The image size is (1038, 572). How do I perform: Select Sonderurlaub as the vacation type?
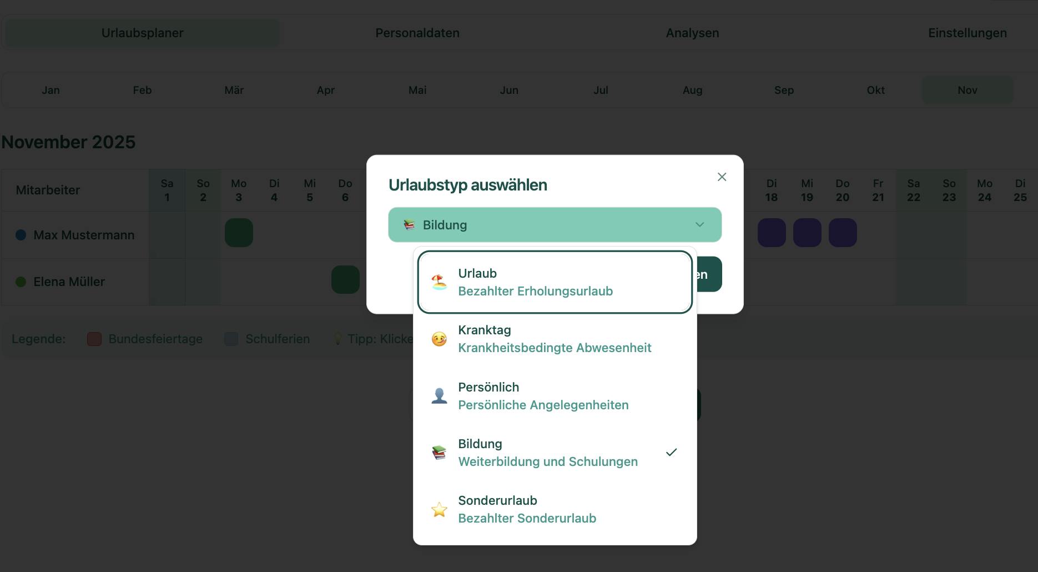click(x=555, y=509)
